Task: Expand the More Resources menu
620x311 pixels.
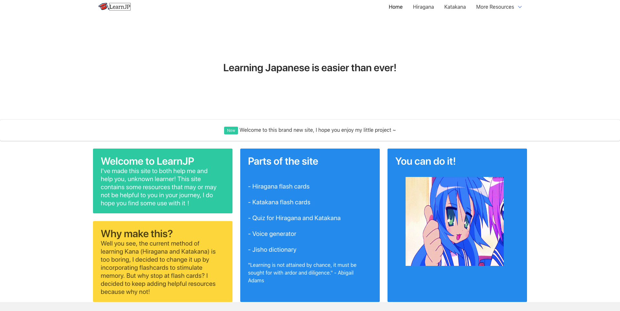Action: [x=495, y=7]
